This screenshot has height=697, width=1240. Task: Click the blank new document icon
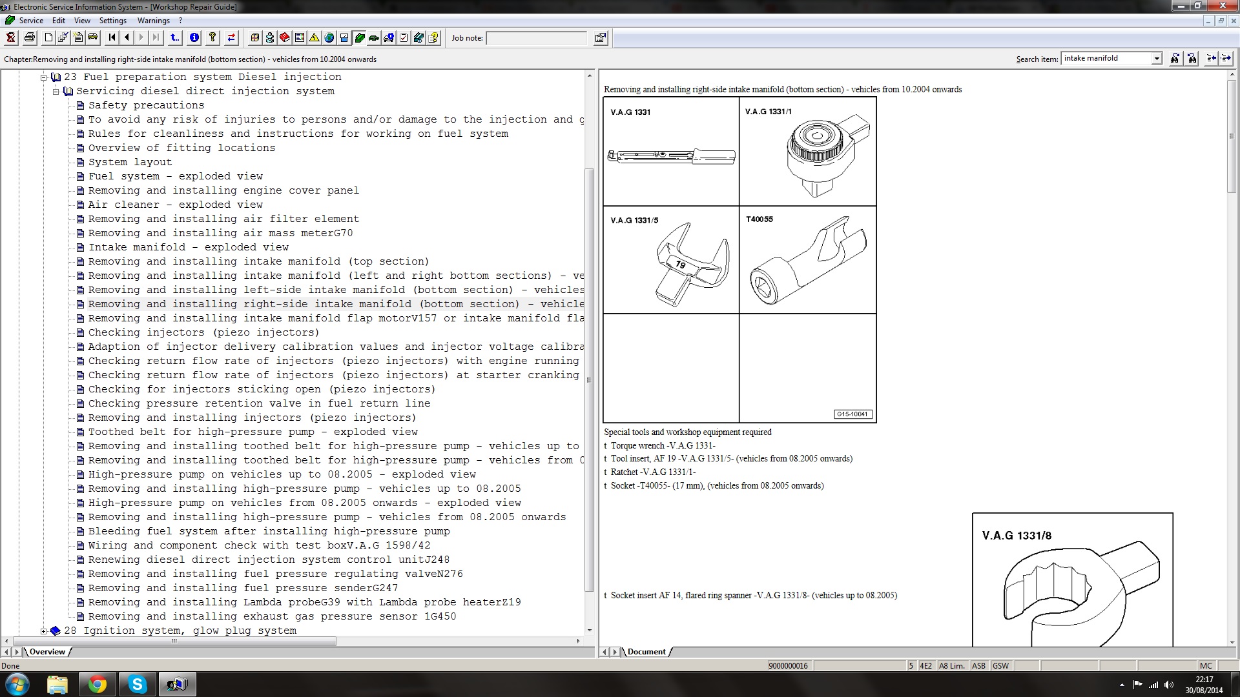(48, 37)
